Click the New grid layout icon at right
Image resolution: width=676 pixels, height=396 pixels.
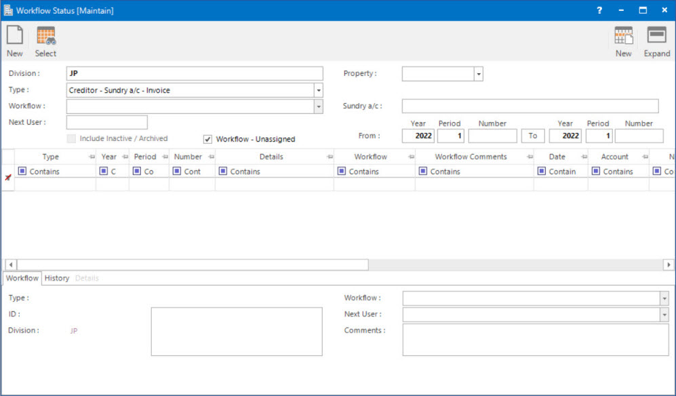[x=623, y=36]
